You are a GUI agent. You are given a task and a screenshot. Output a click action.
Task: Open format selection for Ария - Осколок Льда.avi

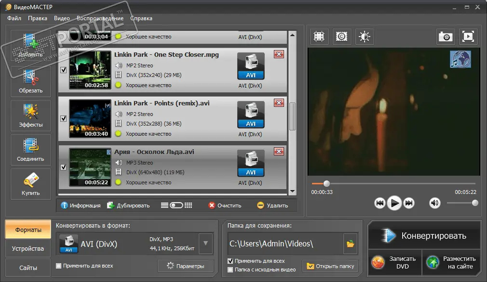click(x=251, y=163)
